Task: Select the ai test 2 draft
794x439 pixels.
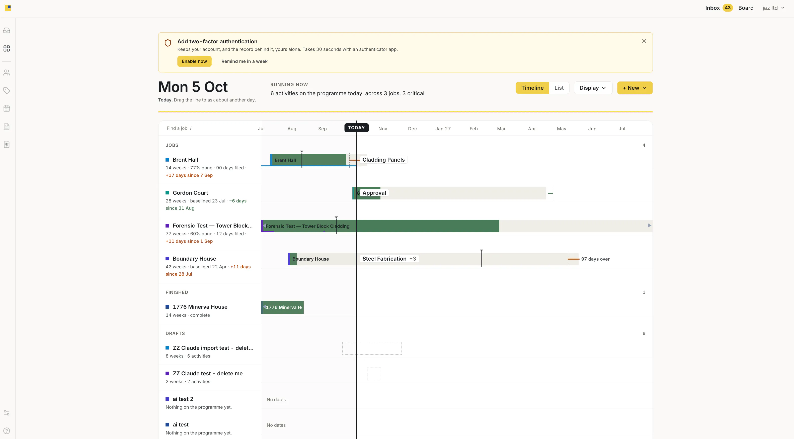Action: (x=210, y=403)
